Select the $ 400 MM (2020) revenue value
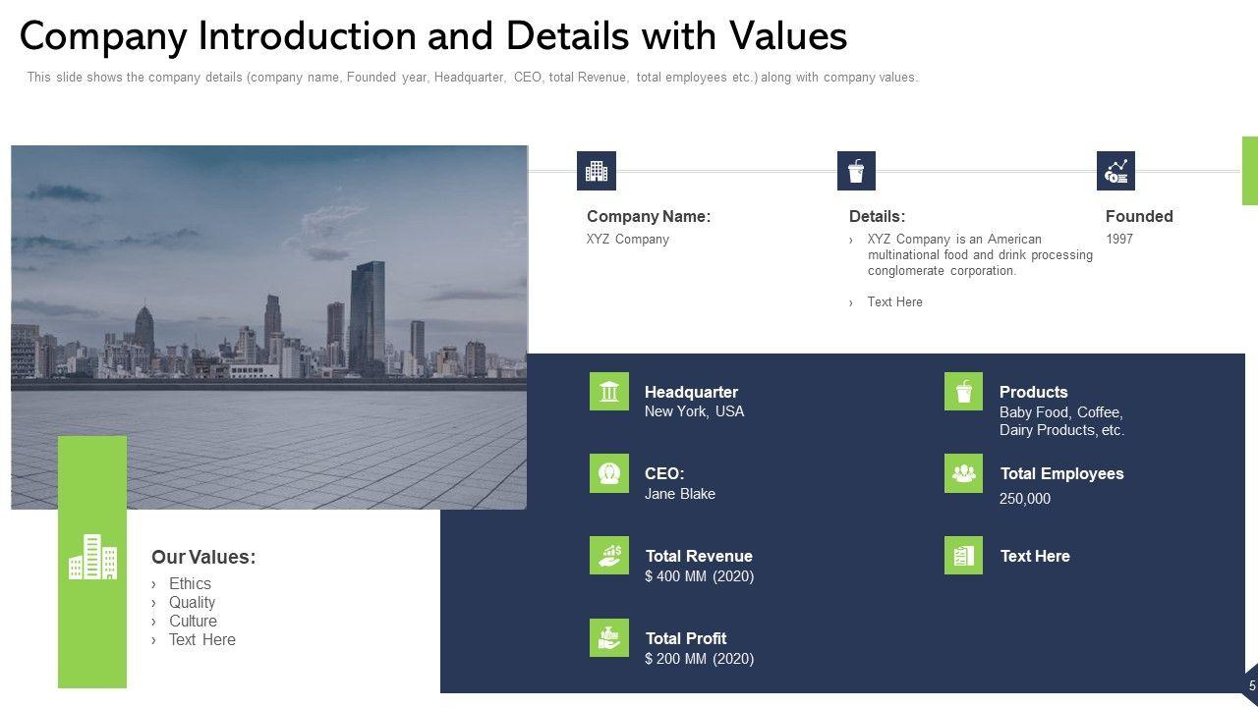1258x707 pixels. click(699, 576)
